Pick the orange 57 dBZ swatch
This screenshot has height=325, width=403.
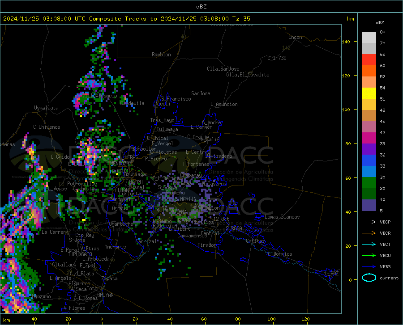pyautogui.click(x=369, y=71)
